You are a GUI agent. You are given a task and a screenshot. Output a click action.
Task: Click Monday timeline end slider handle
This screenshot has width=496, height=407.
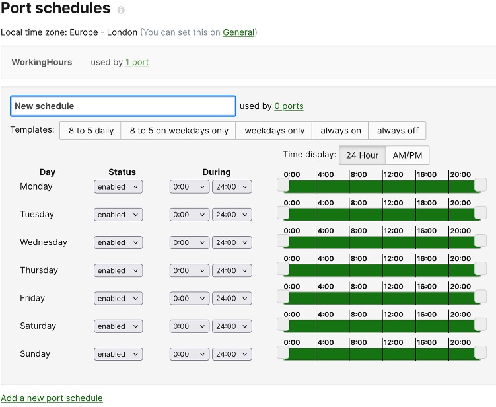(x=480, y=185)
